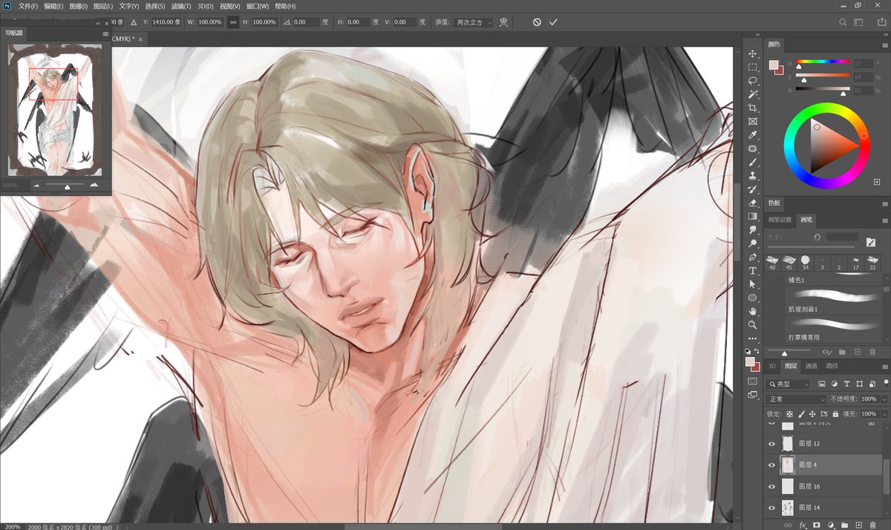Switch to the 画笔设置 tab
Image resolution: width=891 pixels, height=530 pixels.
780,220
